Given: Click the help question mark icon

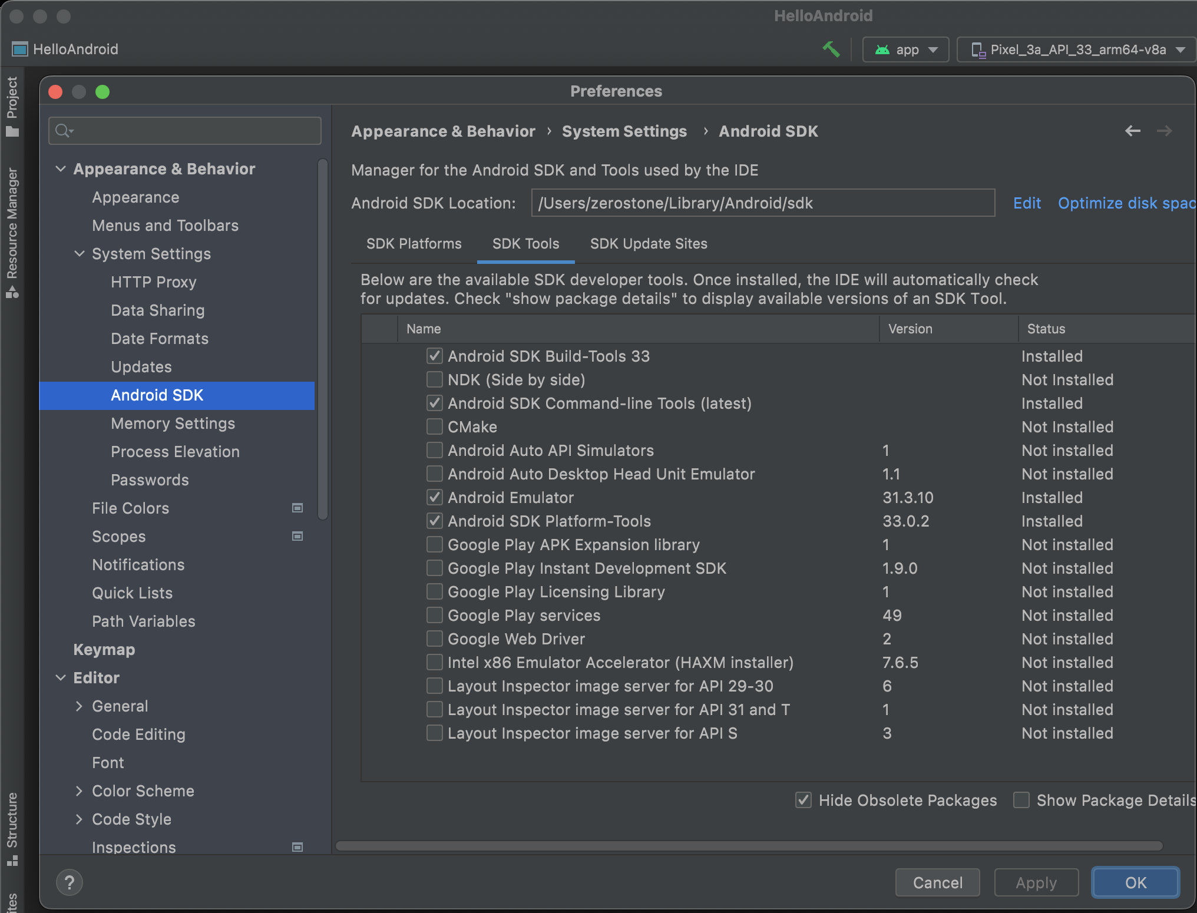Looking at the screenshot, I should [x=70, y=882].
